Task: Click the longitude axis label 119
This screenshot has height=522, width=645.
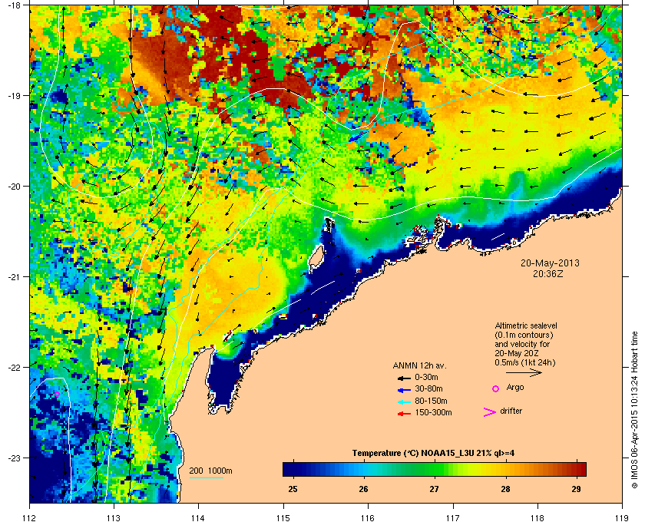Action: click(622, 518)
